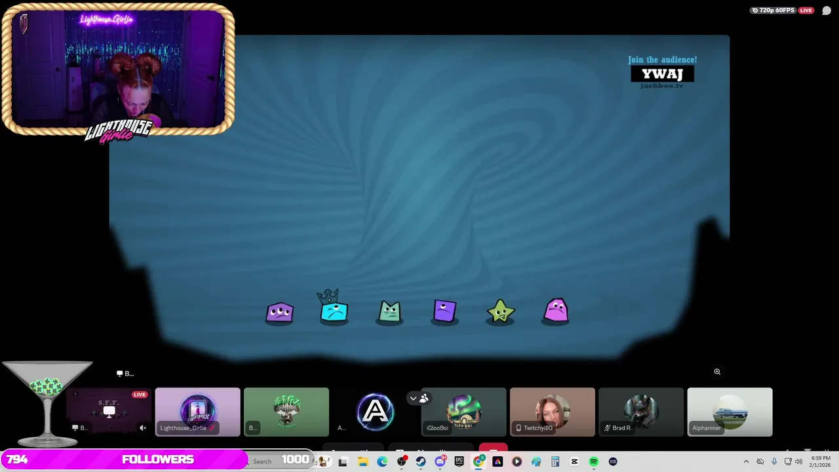The image size is (839, 472).
Task: Unmute the live stream tile speaker icon
Action: (143, 428)
